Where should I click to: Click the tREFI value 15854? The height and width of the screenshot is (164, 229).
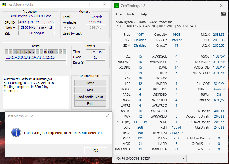pos(176,127)
